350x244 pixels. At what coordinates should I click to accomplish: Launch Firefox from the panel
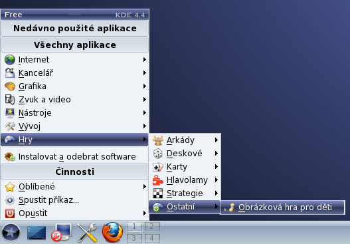[x=112, y=233]
